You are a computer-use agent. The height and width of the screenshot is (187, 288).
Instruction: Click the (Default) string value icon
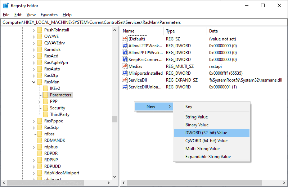click(x=125, y=39)
